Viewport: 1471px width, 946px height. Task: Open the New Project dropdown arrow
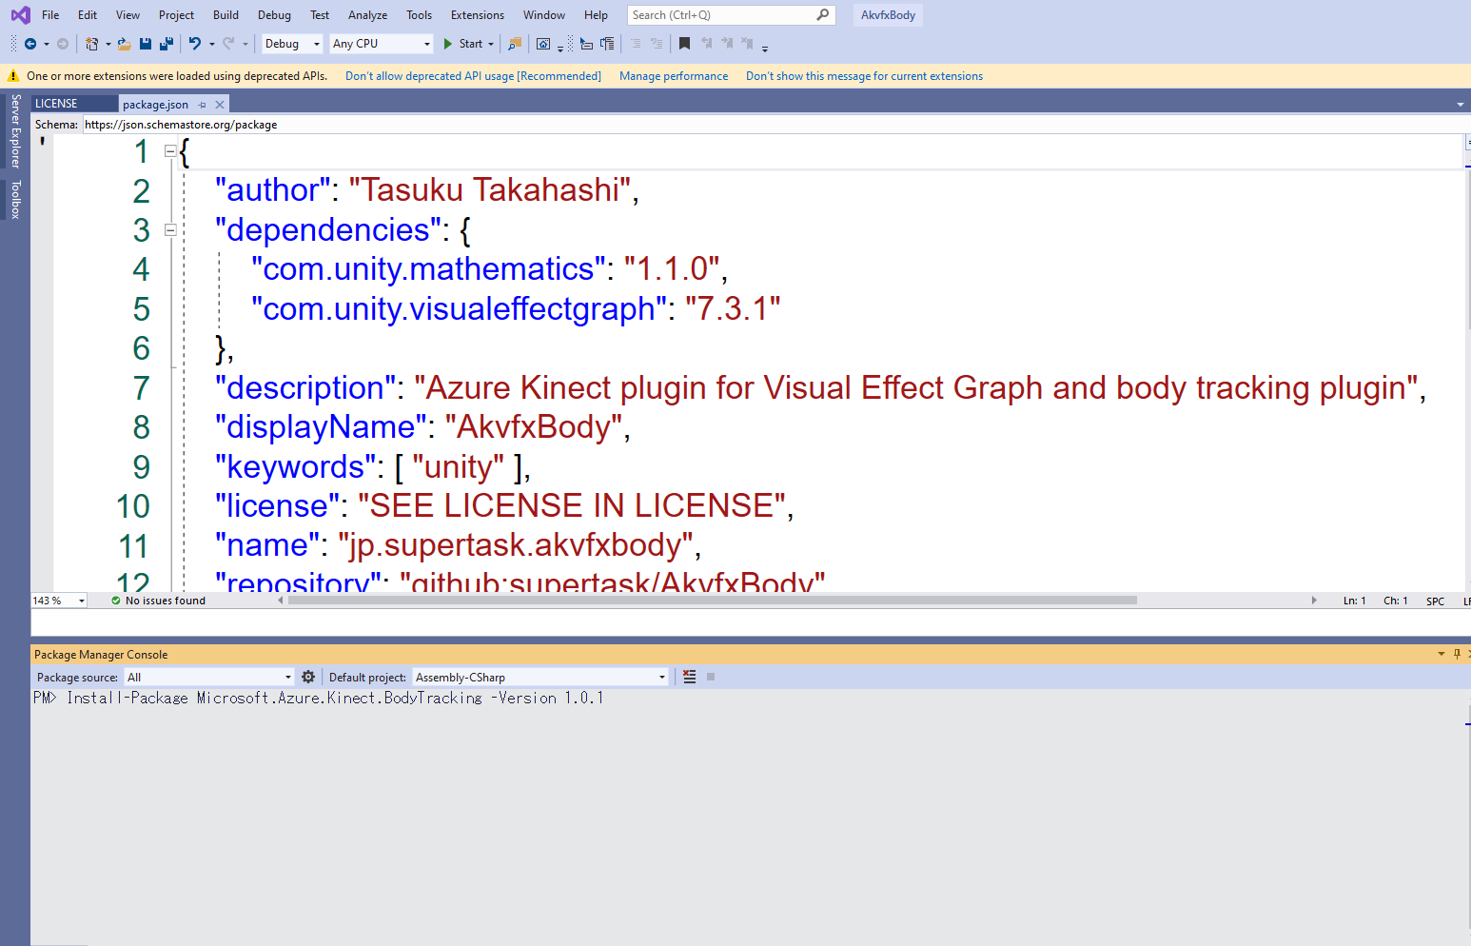108,44
